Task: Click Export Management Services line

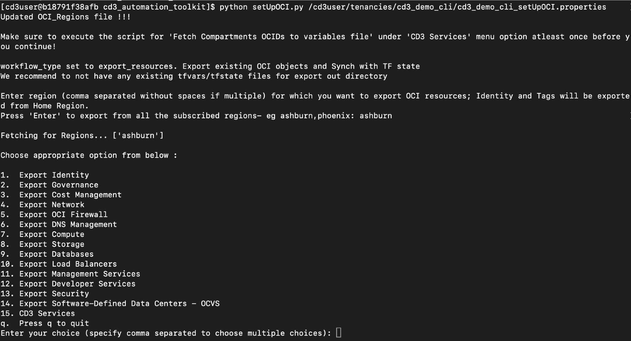Action: tap(70, 274)
